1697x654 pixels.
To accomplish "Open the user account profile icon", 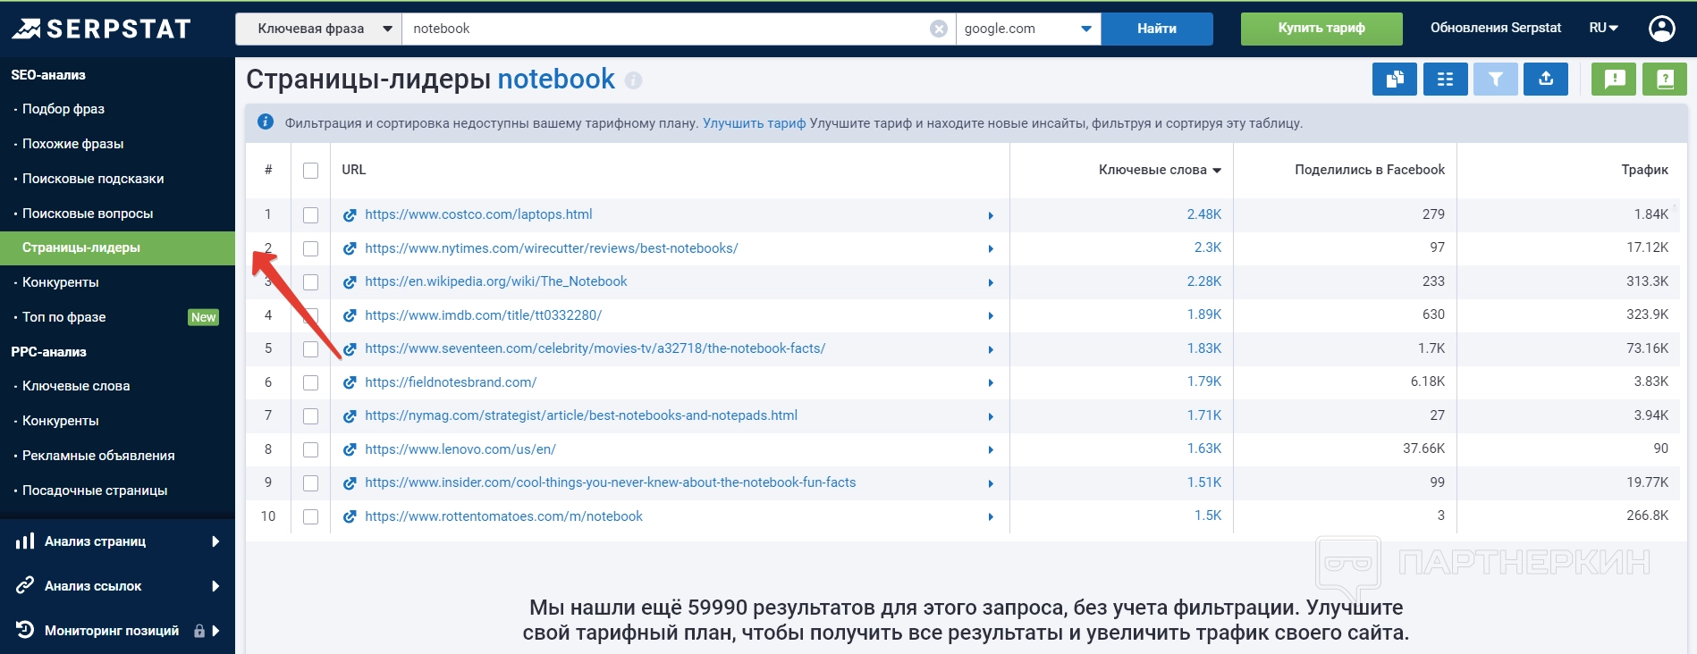I will (1661, 29).
